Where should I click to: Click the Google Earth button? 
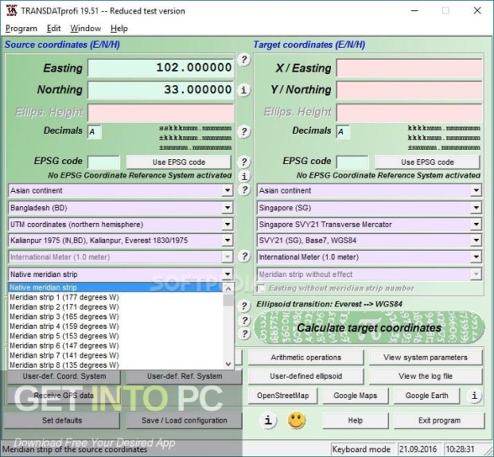click(427, 396)
